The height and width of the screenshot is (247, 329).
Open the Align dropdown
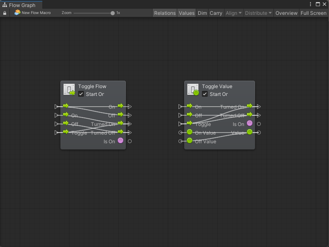pyautogui.click(x=234, y=13)
